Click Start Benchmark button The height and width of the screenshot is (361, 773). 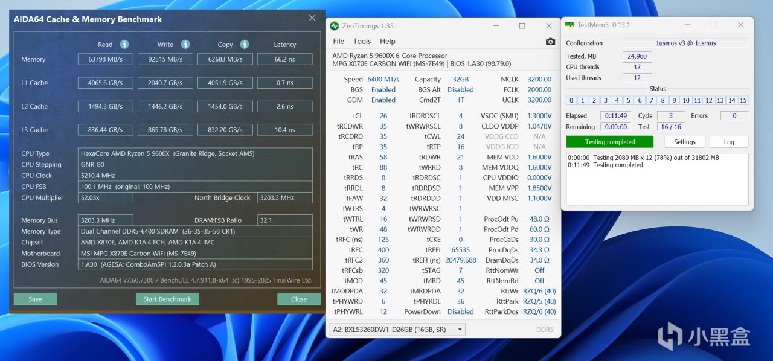click(x=167, y=299)
